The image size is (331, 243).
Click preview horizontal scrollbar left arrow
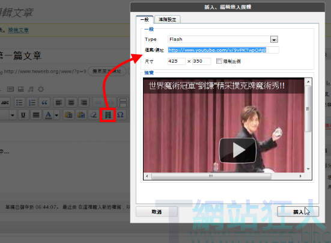coord(147,176)
